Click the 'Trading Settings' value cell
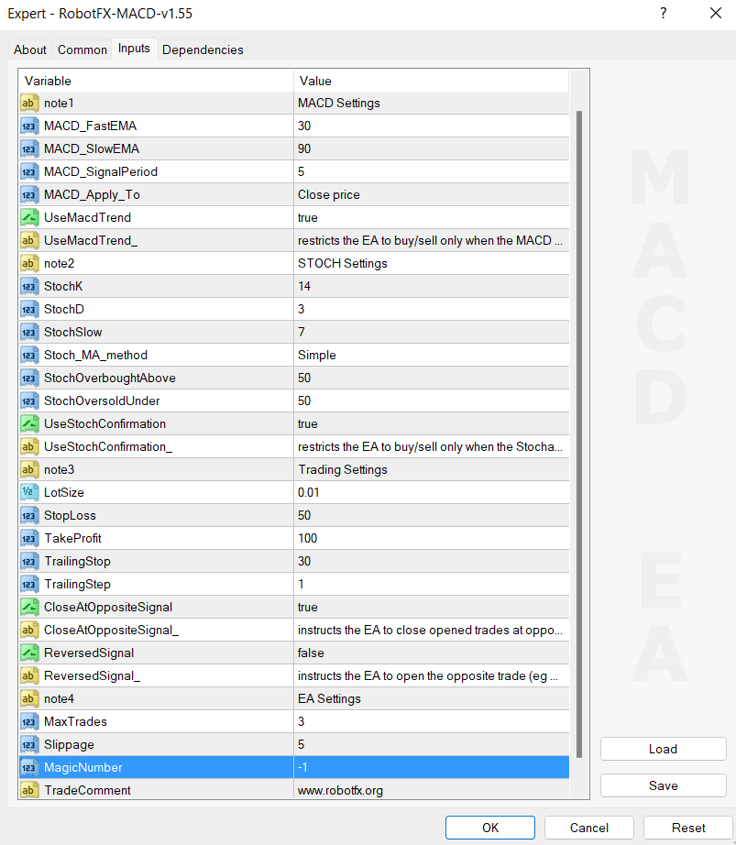736x845 pixels. pos(432,469)
